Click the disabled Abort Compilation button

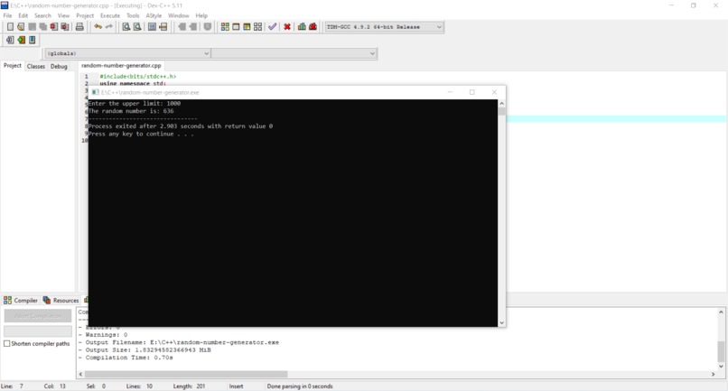pyautogui.click(x=38, y=316)
